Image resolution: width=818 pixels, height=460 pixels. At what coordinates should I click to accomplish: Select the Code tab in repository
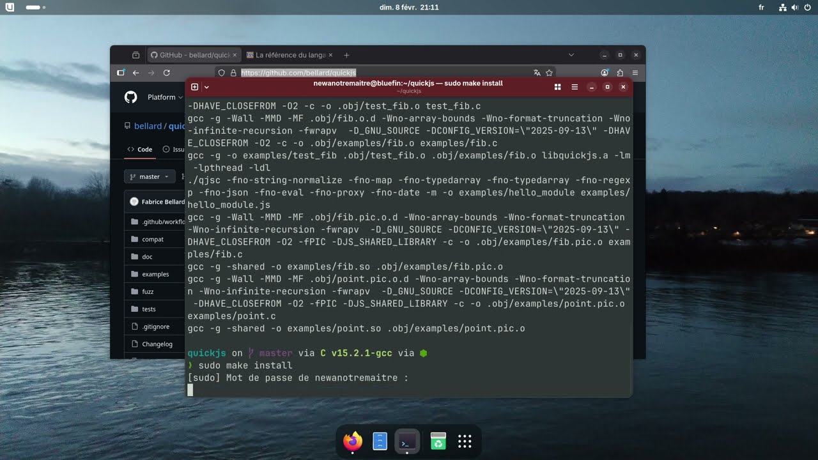[x=139, y=149]
